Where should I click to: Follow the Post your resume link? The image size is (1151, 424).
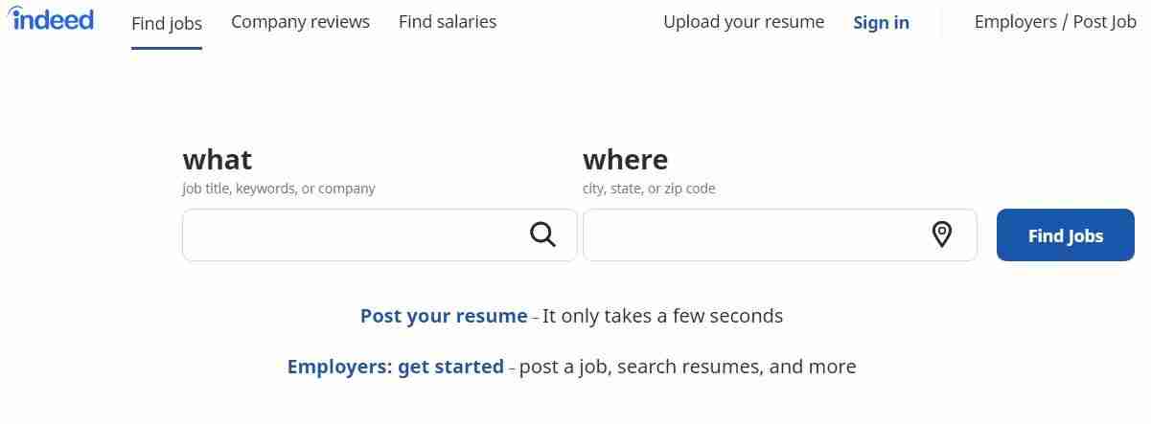pyautogui.click(x=444, y=315)
